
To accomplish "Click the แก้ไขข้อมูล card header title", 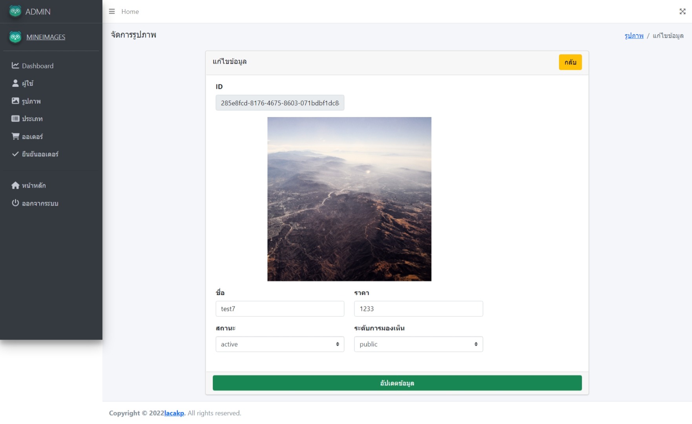I will pos(230,62).
